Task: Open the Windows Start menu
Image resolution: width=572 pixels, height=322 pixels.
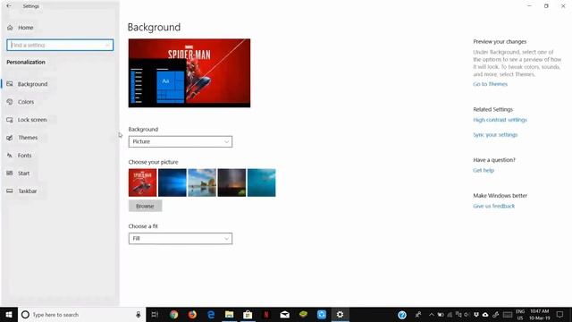Action: point(9,315)
